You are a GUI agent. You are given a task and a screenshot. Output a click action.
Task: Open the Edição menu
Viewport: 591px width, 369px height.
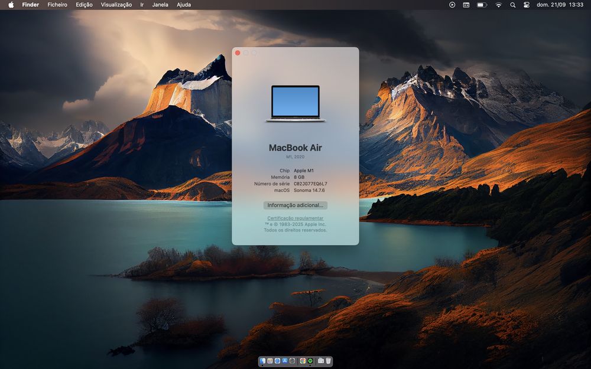coord(84,5)
